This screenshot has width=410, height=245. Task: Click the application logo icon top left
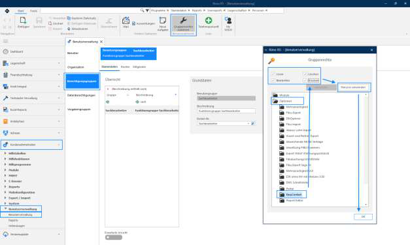(7, 10)
